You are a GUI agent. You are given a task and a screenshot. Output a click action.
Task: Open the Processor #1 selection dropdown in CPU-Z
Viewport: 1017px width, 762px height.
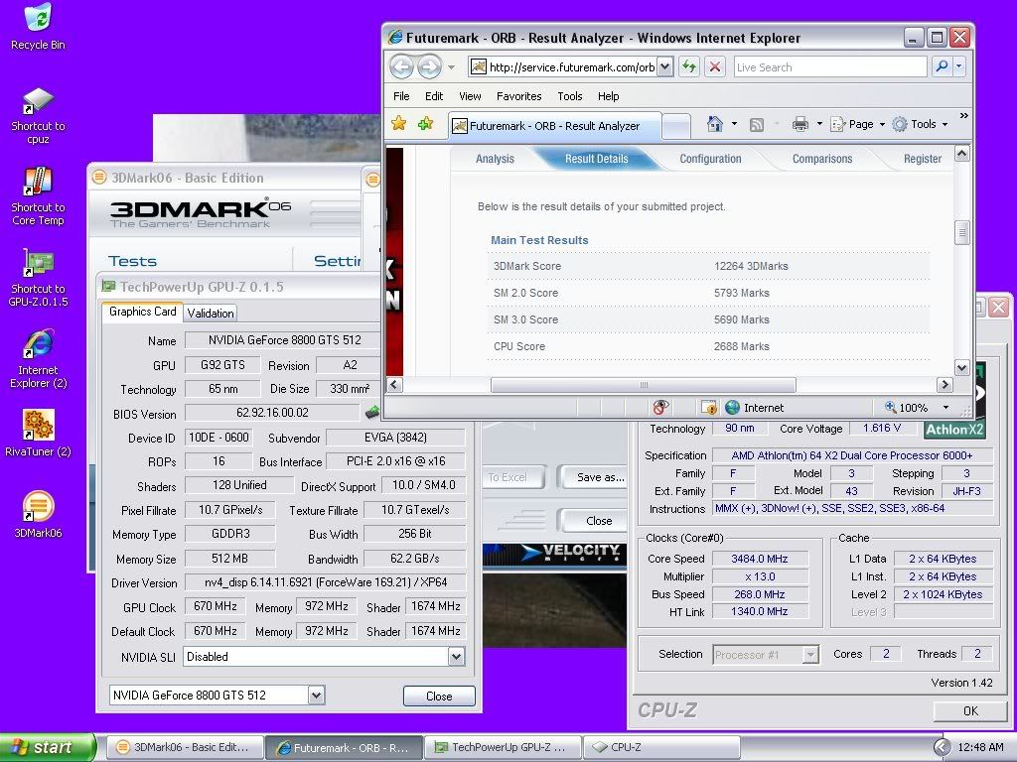(x=810, y=655)
